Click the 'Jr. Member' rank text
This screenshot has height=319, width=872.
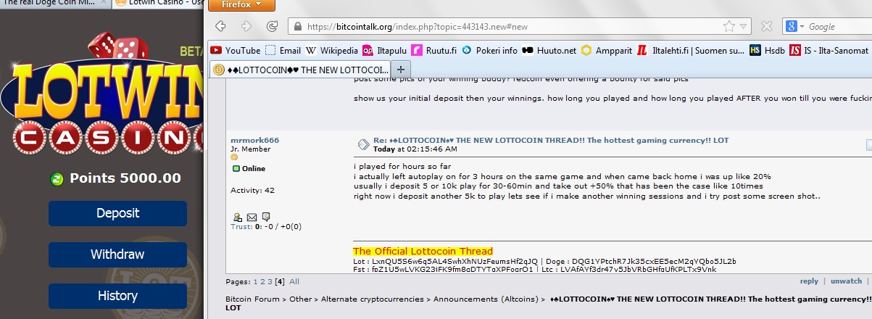tap(250, 149)
